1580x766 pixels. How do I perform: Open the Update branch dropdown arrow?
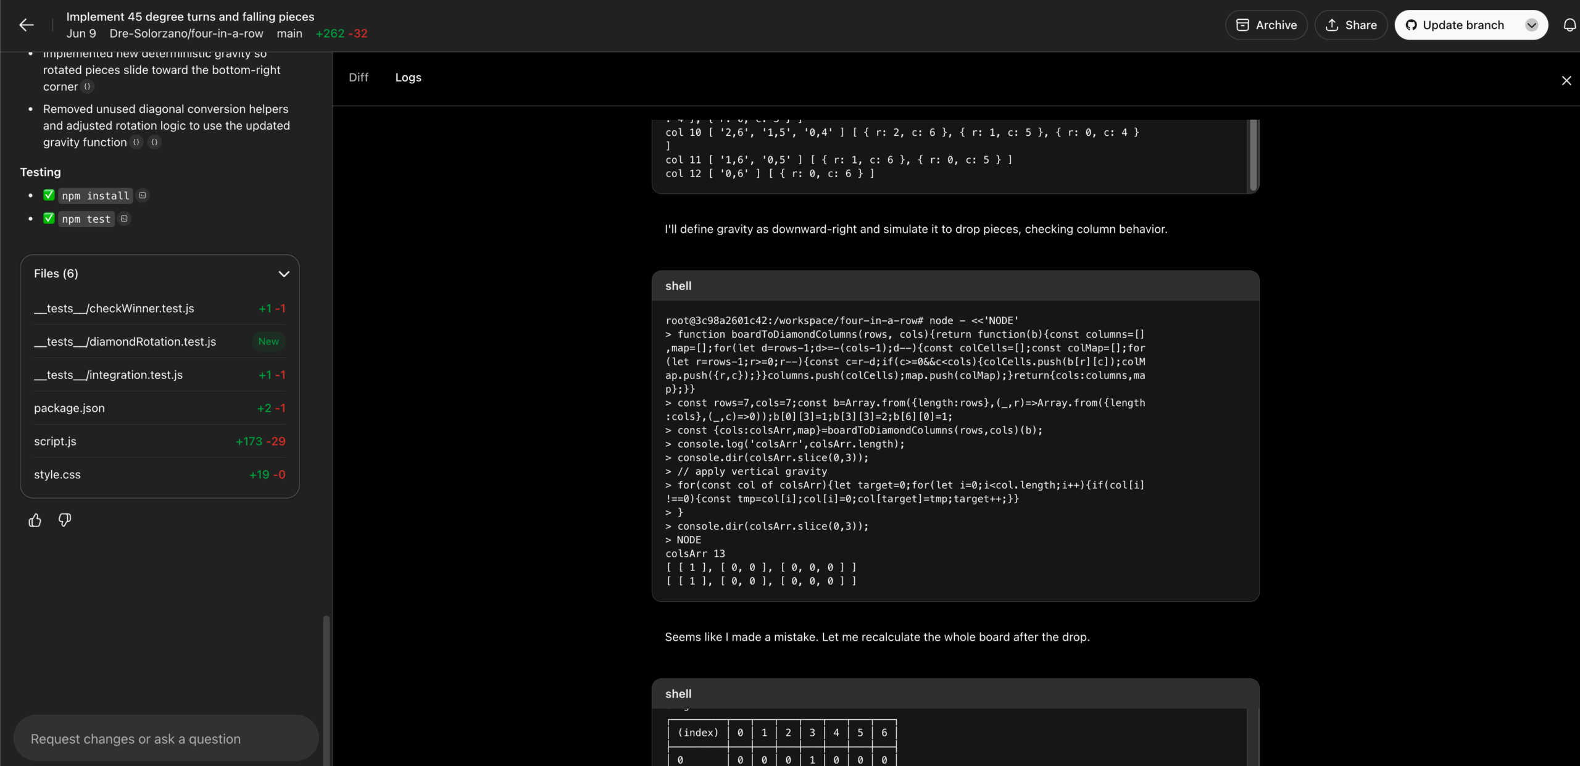tap(1531, 25)
